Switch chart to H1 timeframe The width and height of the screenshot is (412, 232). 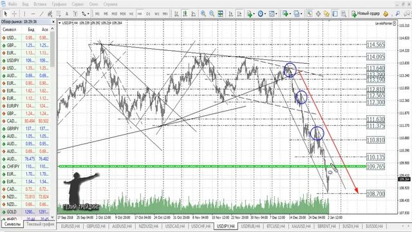[131, 14]
